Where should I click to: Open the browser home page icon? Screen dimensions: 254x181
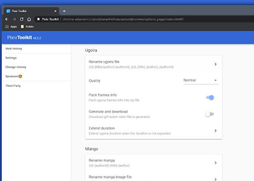[x=29, y=19]
